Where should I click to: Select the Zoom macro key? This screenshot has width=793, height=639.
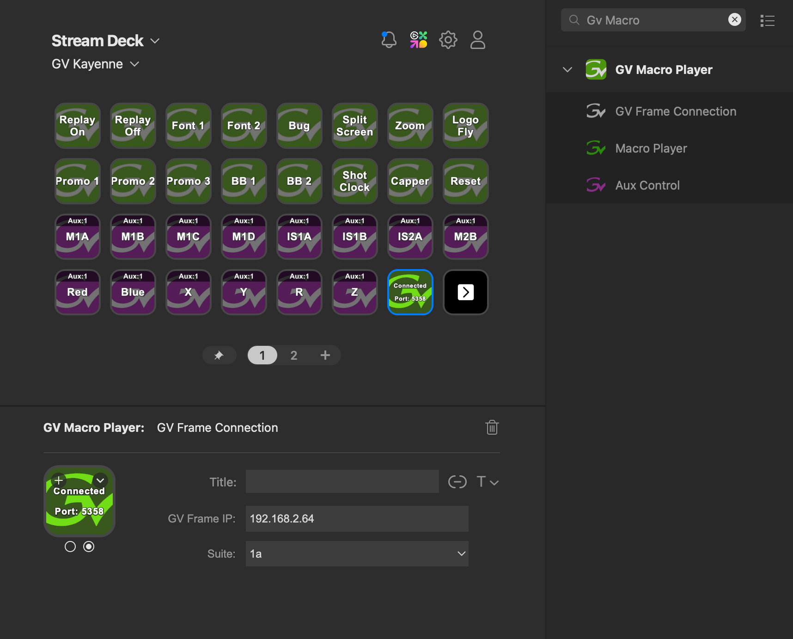pos(410,126)
